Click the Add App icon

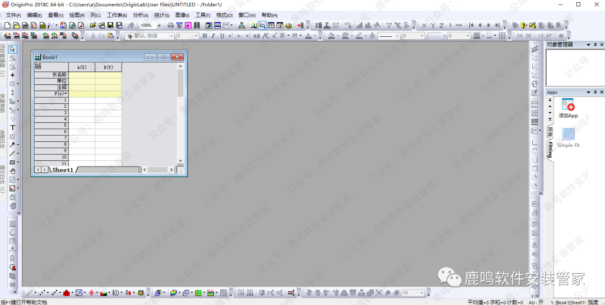coord(567,105)
